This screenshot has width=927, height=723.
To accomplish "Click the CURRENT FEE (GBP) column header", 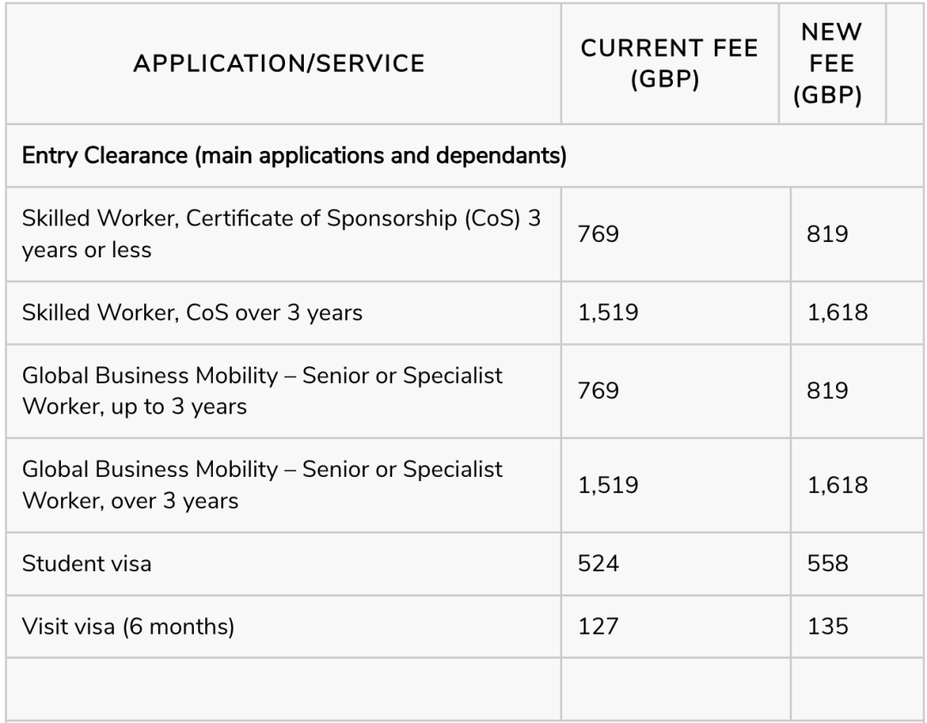I will point(669,63).
